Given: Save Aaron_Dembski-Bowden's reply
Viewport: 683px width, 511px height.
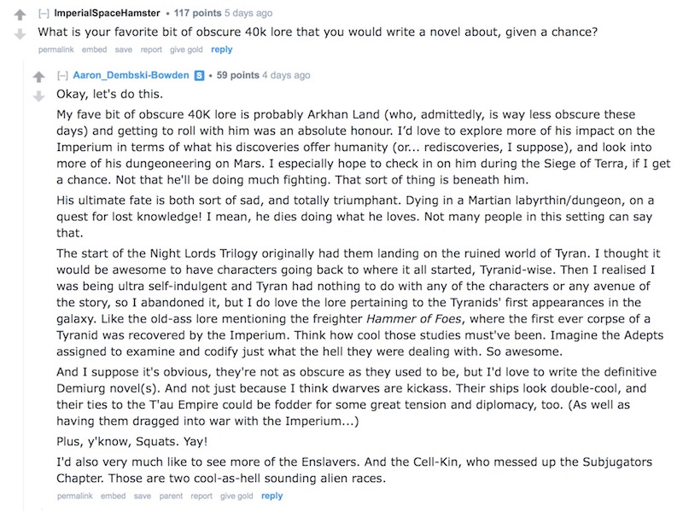Looking at the screenshot, I should pyautogui.click(x=142, y=496).
